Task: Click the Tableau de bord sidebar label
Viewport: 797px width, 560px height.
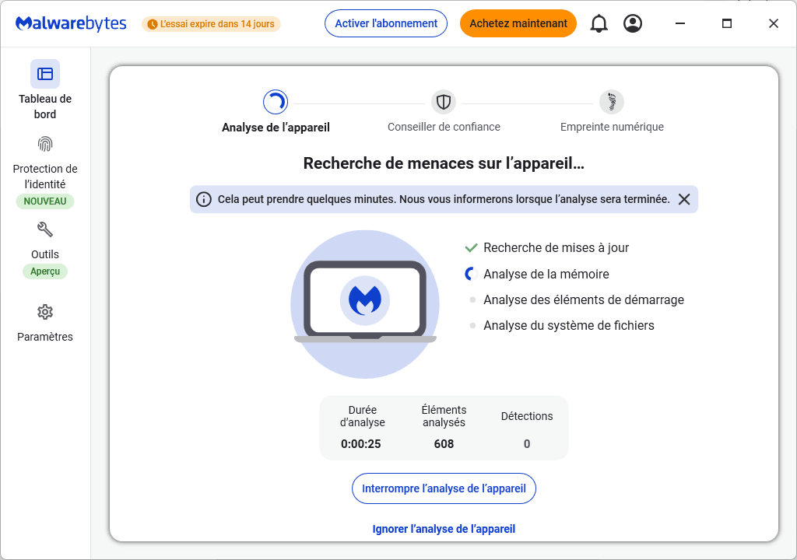Action: coord(44,107)
